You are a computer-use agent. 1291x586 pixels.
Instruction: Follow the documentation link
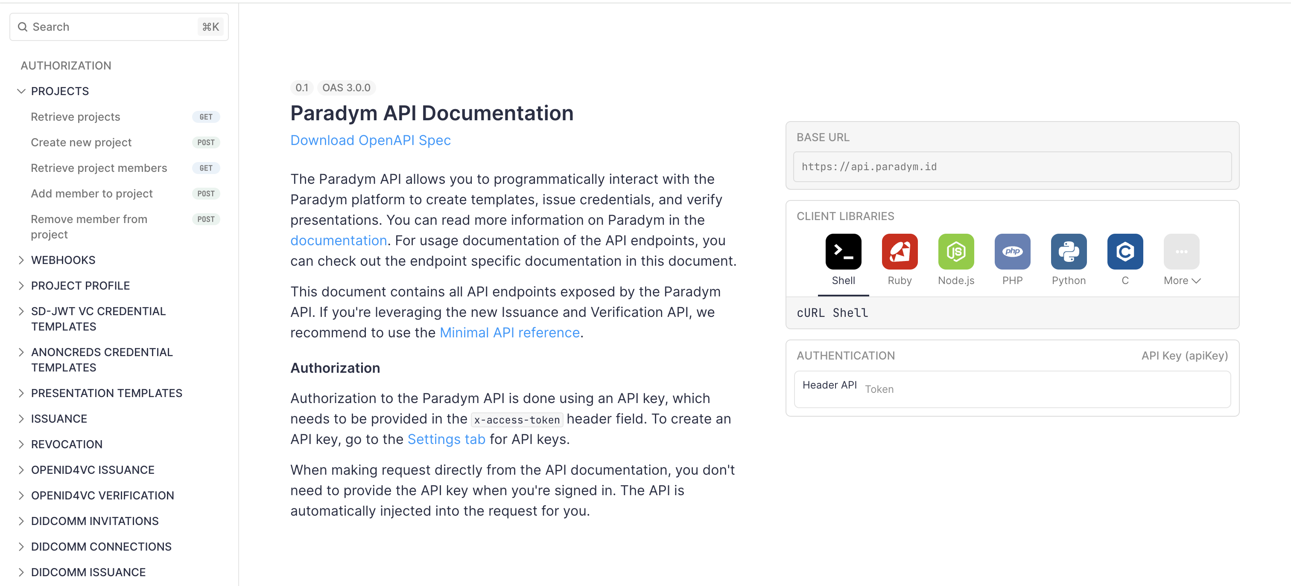coord(339,241)
